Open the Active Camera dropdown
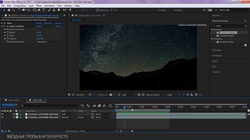 click(x=154, y=95)
